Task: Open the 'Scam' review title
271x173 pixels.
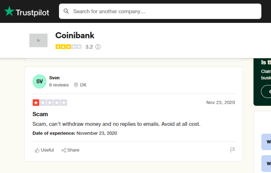Action: pyautogui.click(x=40, y=114)
